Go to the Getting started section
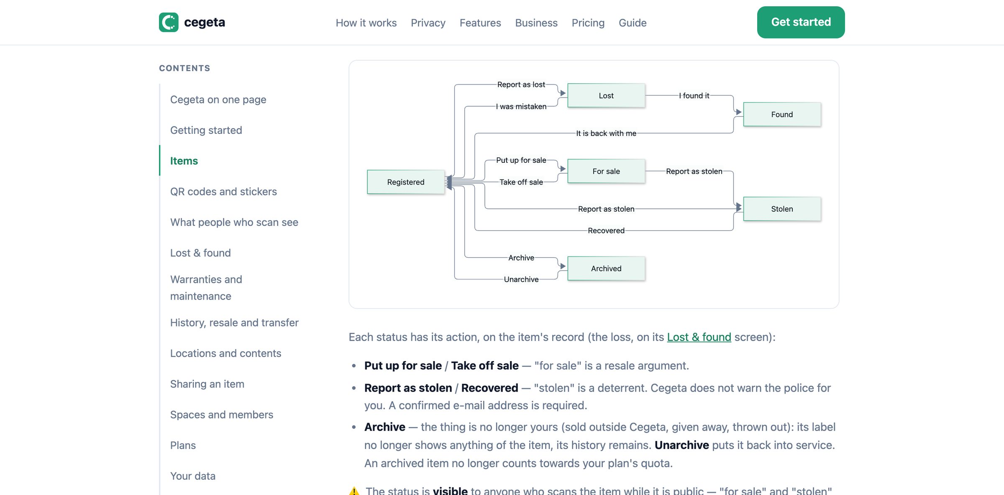 (x=206, y=130)
